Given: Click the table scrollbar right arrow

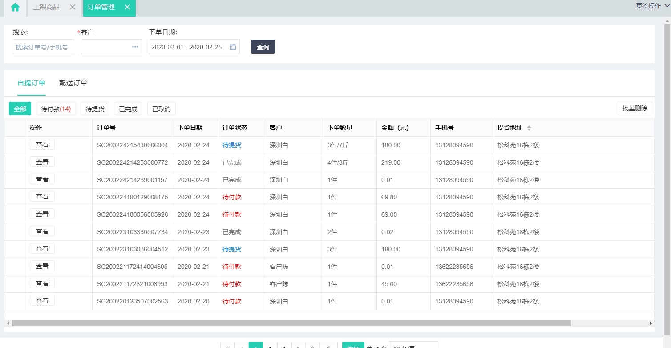Looking at the screenshot, I should point(651,324).
